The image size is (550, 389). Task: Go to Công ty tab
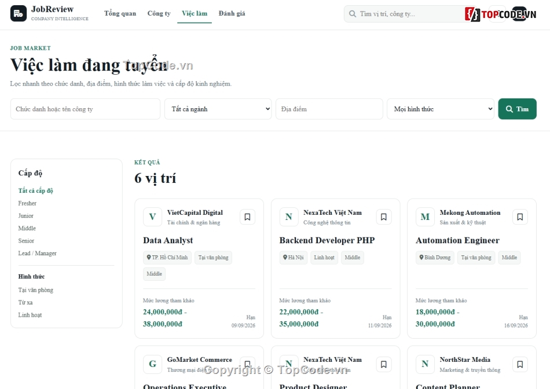[159, 13]
